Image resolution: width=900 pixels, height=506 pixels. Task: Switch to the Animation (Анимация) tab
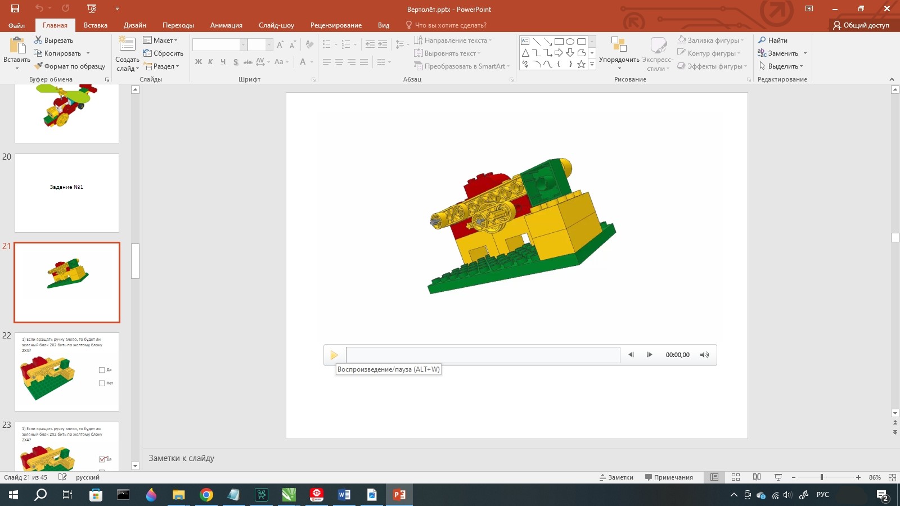[x=226, y=25]
